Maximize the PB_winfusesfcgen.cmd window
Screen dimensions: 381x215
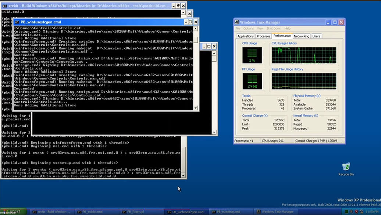190,22
